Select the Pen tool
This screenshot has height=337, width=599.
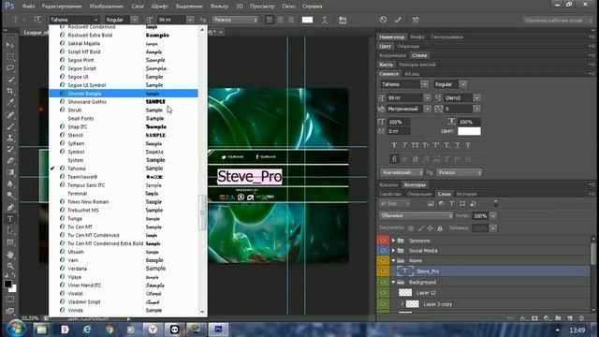[x=10, y=208]
